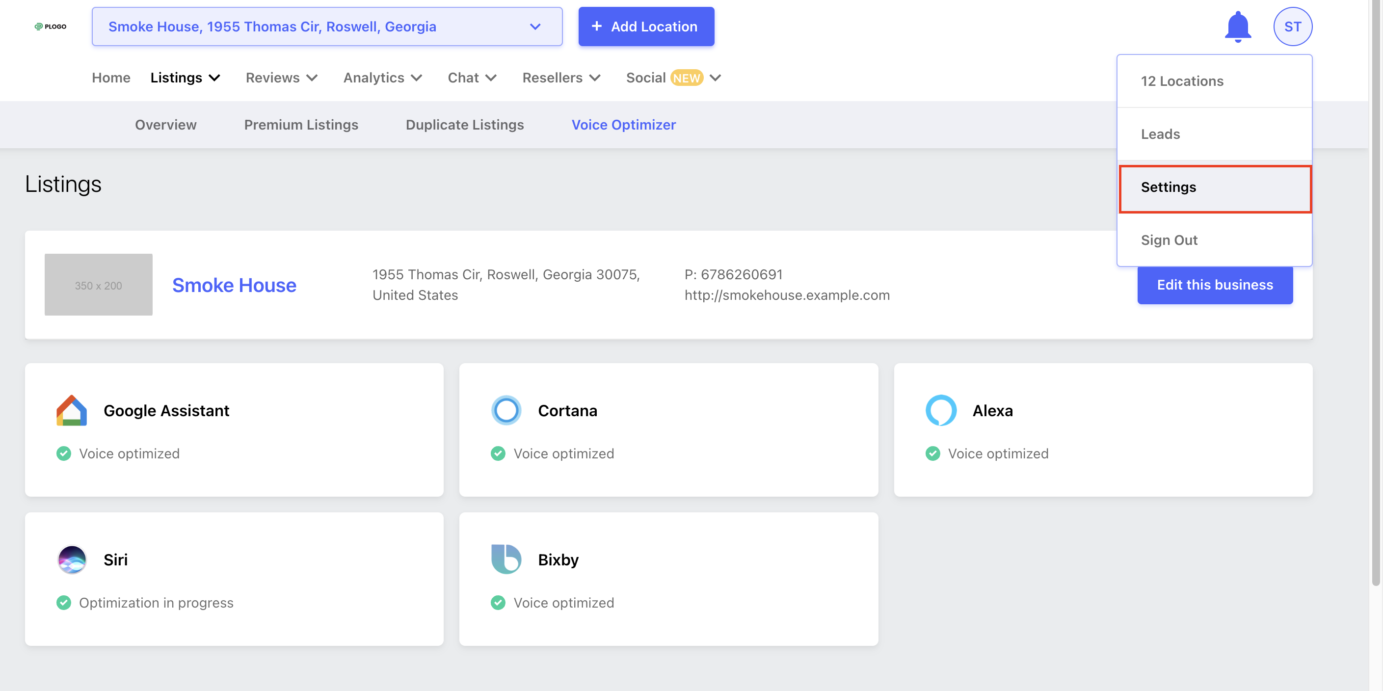Screen dimensions: 1383x691
Task: Sign Out from the user menu
Action: [1215, 240]
